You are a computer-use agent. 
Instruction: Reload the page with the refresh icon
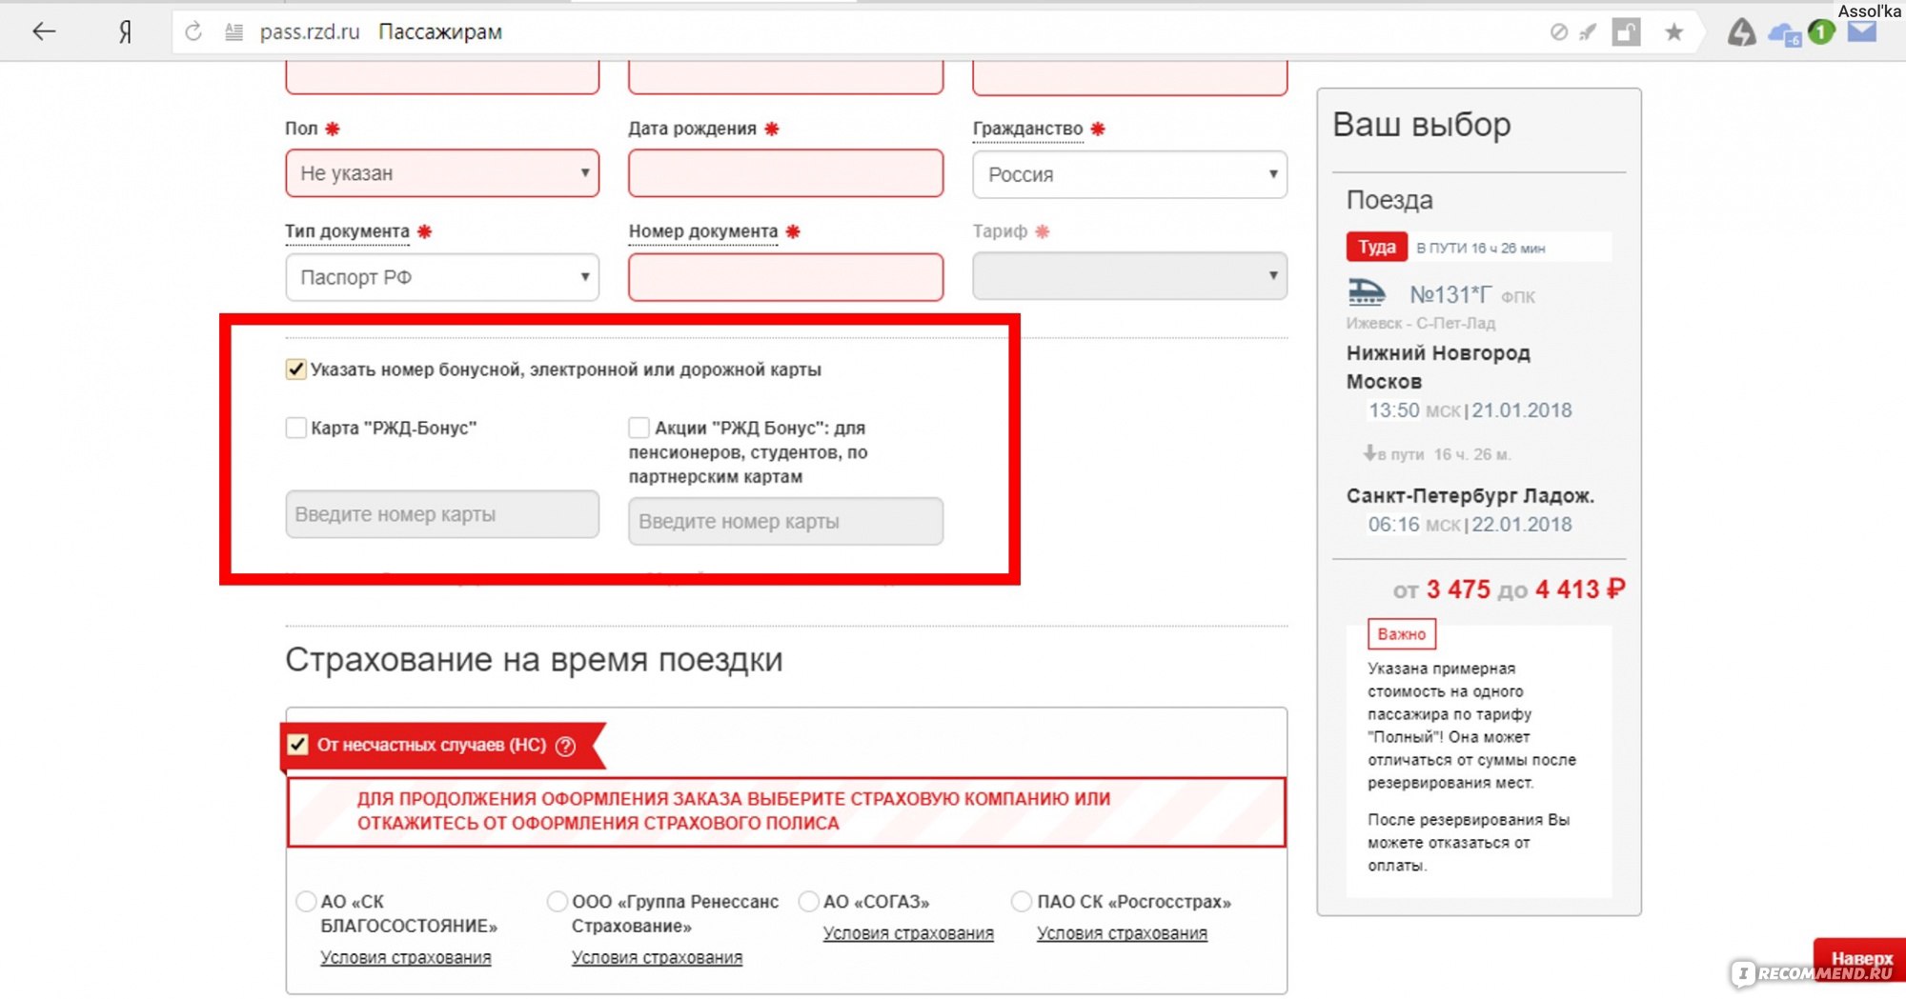tap(193, 31)
